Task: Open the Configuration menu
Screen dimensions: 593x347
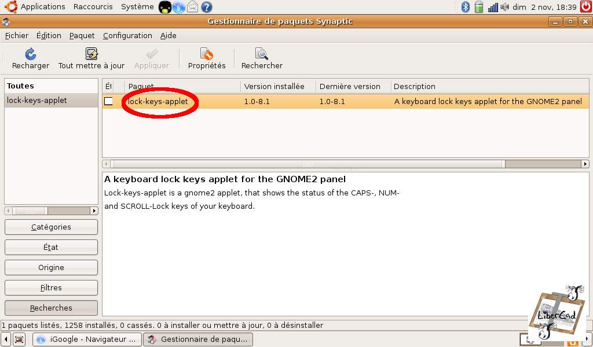Action: [127, 35]
